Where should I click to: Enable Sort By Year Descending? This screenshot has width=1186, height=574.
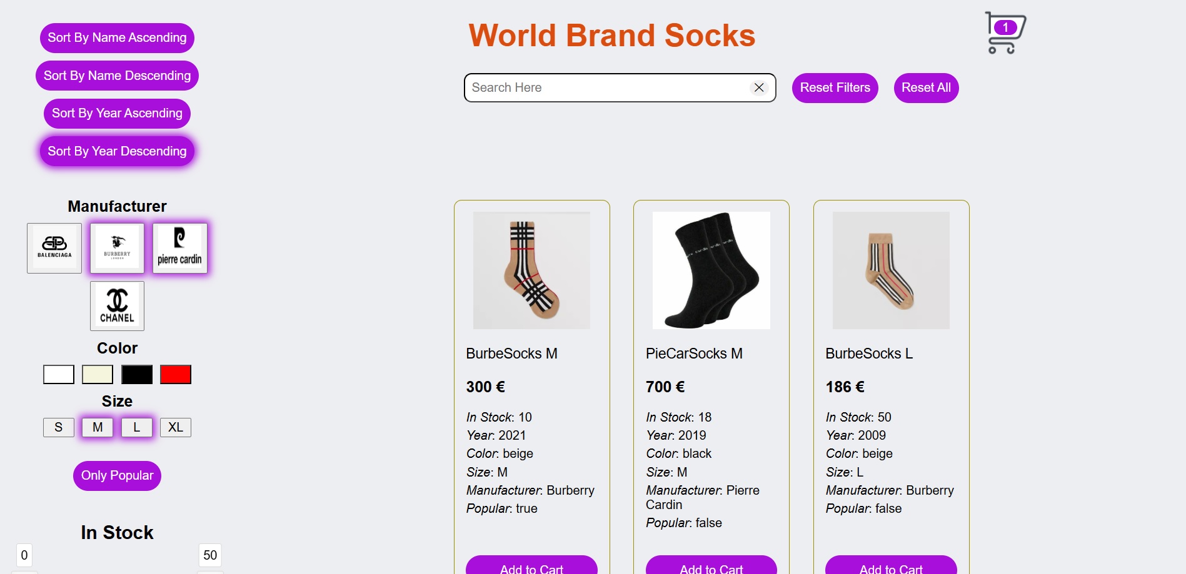[116, 151]
